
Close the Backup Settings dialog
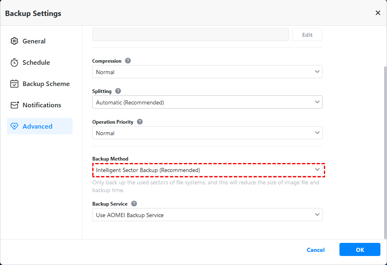tap(378, 13)
